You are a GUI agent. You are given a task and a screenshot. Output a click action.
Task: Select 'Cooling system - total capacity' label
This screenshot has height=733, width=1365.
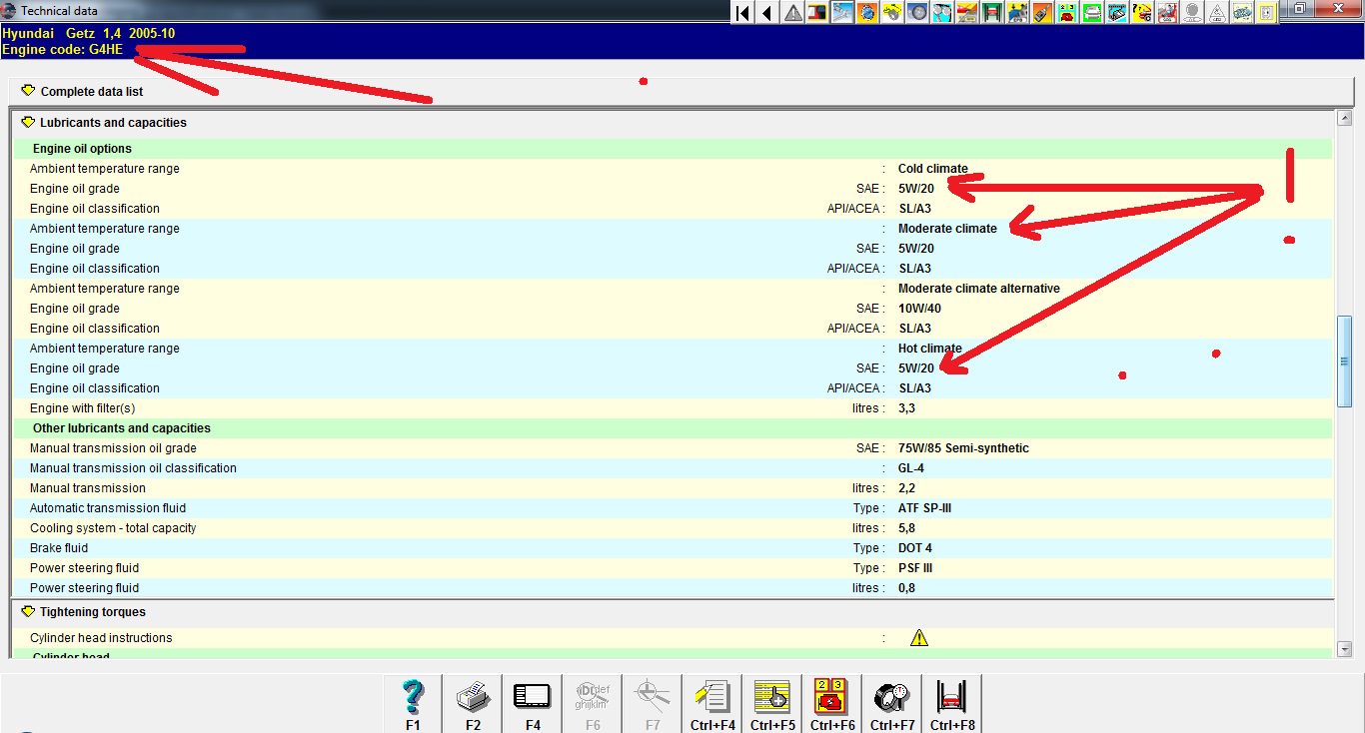click(x=113, y=528)
